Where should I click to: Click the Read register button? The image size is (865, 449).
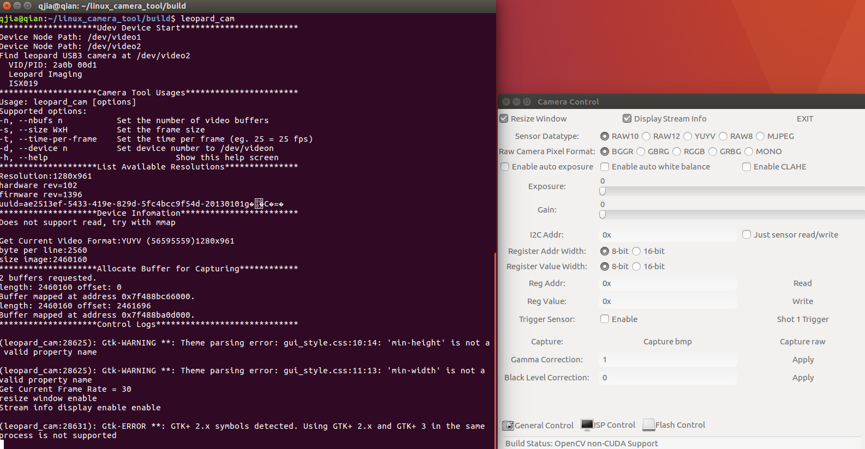(x=802, y=283)
